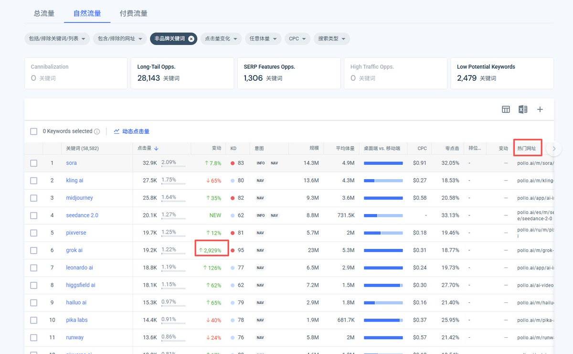Screen dimensions: 573x354
Task: Click the Cannibalization card
Action: (x=76, y=73)
